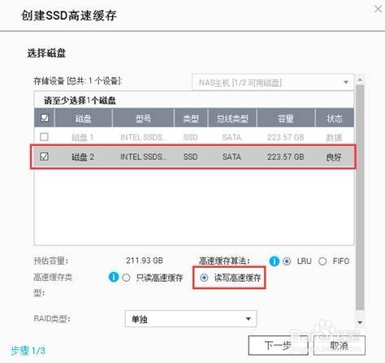Choose 读写高速缓存 radio option
The image size is (385, 363).
click(x=204, y=278)
